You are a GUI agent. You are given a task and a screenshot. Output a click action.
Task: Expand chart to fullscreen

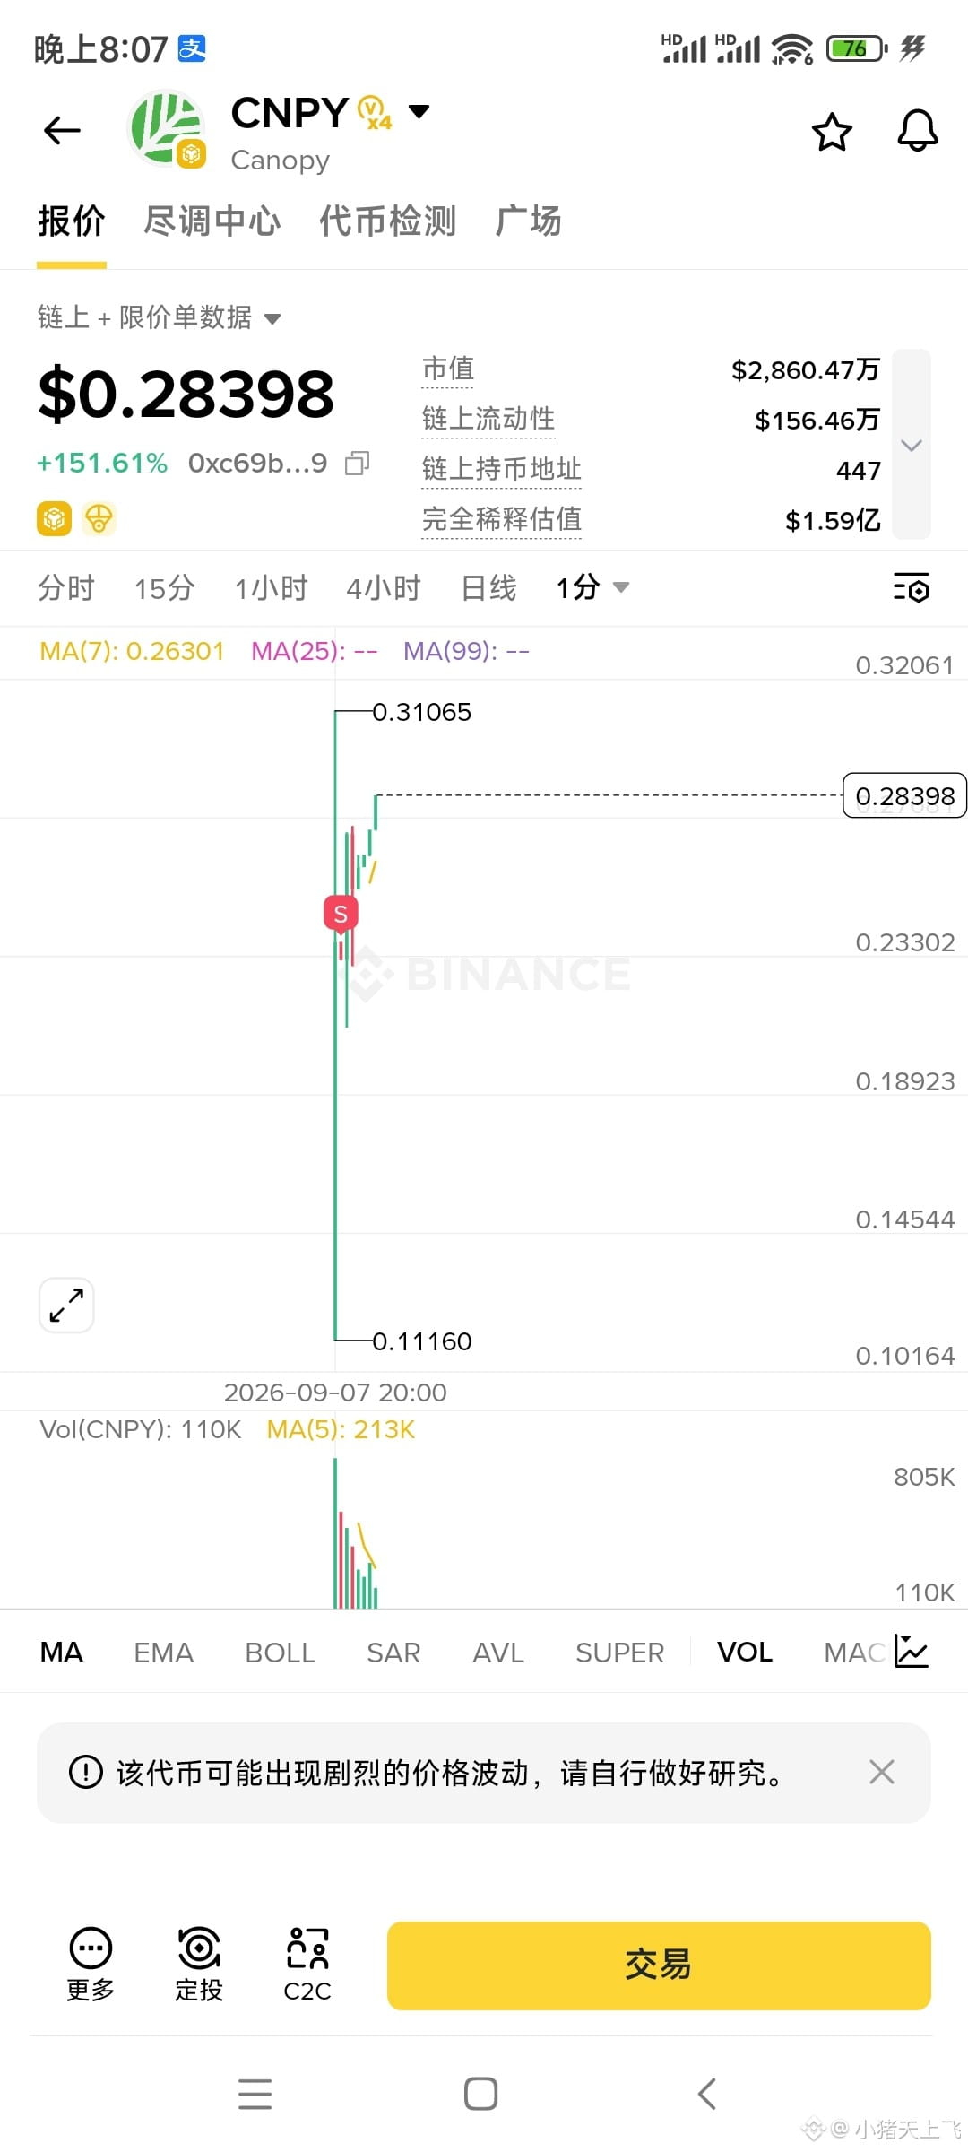point(66,1305)
